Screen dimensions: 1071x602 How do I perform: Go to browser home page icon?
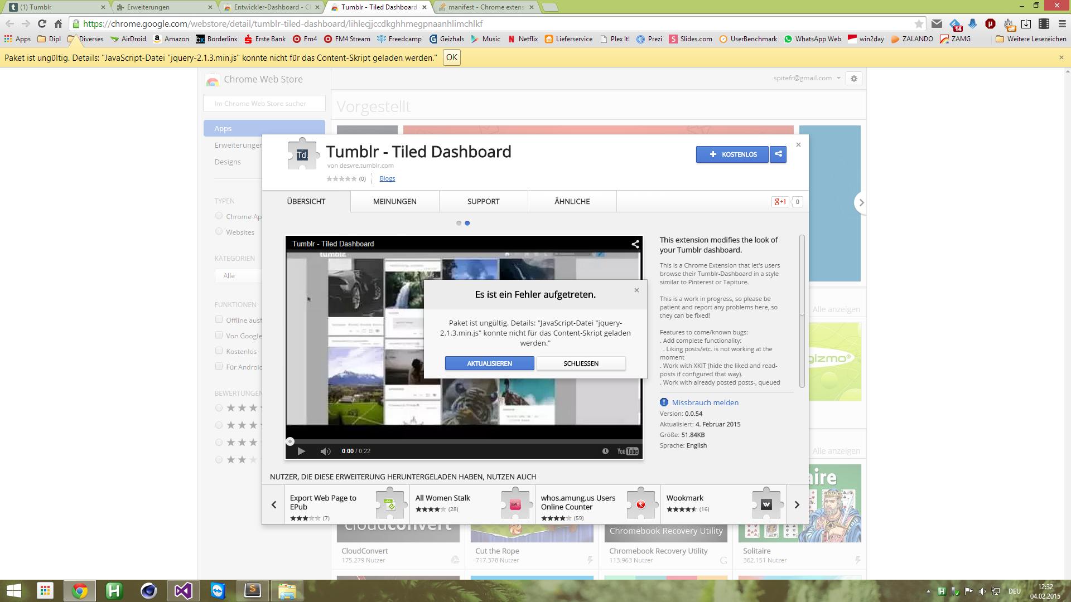coord(58,24)
